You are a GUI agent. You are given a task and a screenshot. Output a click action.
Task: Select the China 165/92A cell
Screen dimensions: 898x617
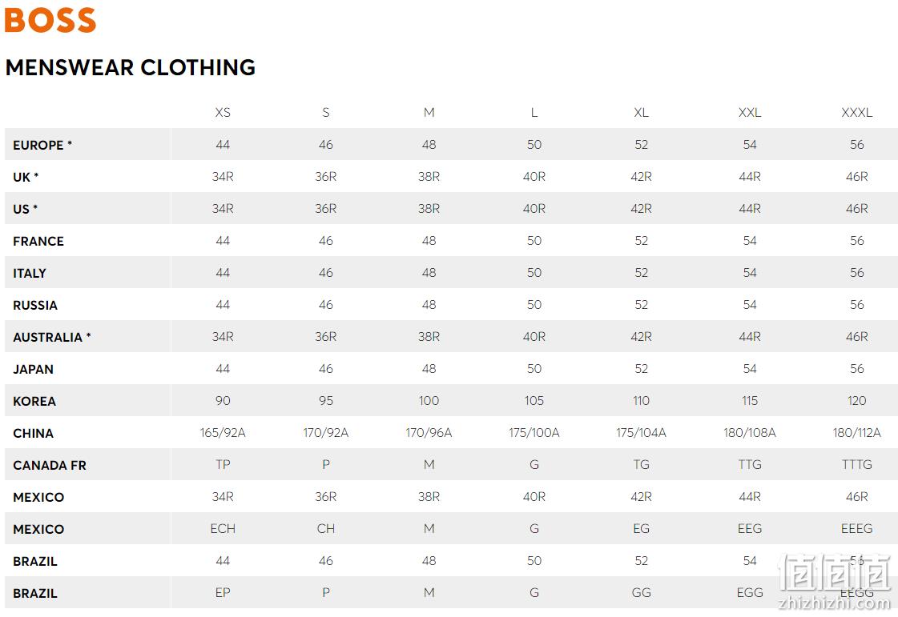point(223,433)
